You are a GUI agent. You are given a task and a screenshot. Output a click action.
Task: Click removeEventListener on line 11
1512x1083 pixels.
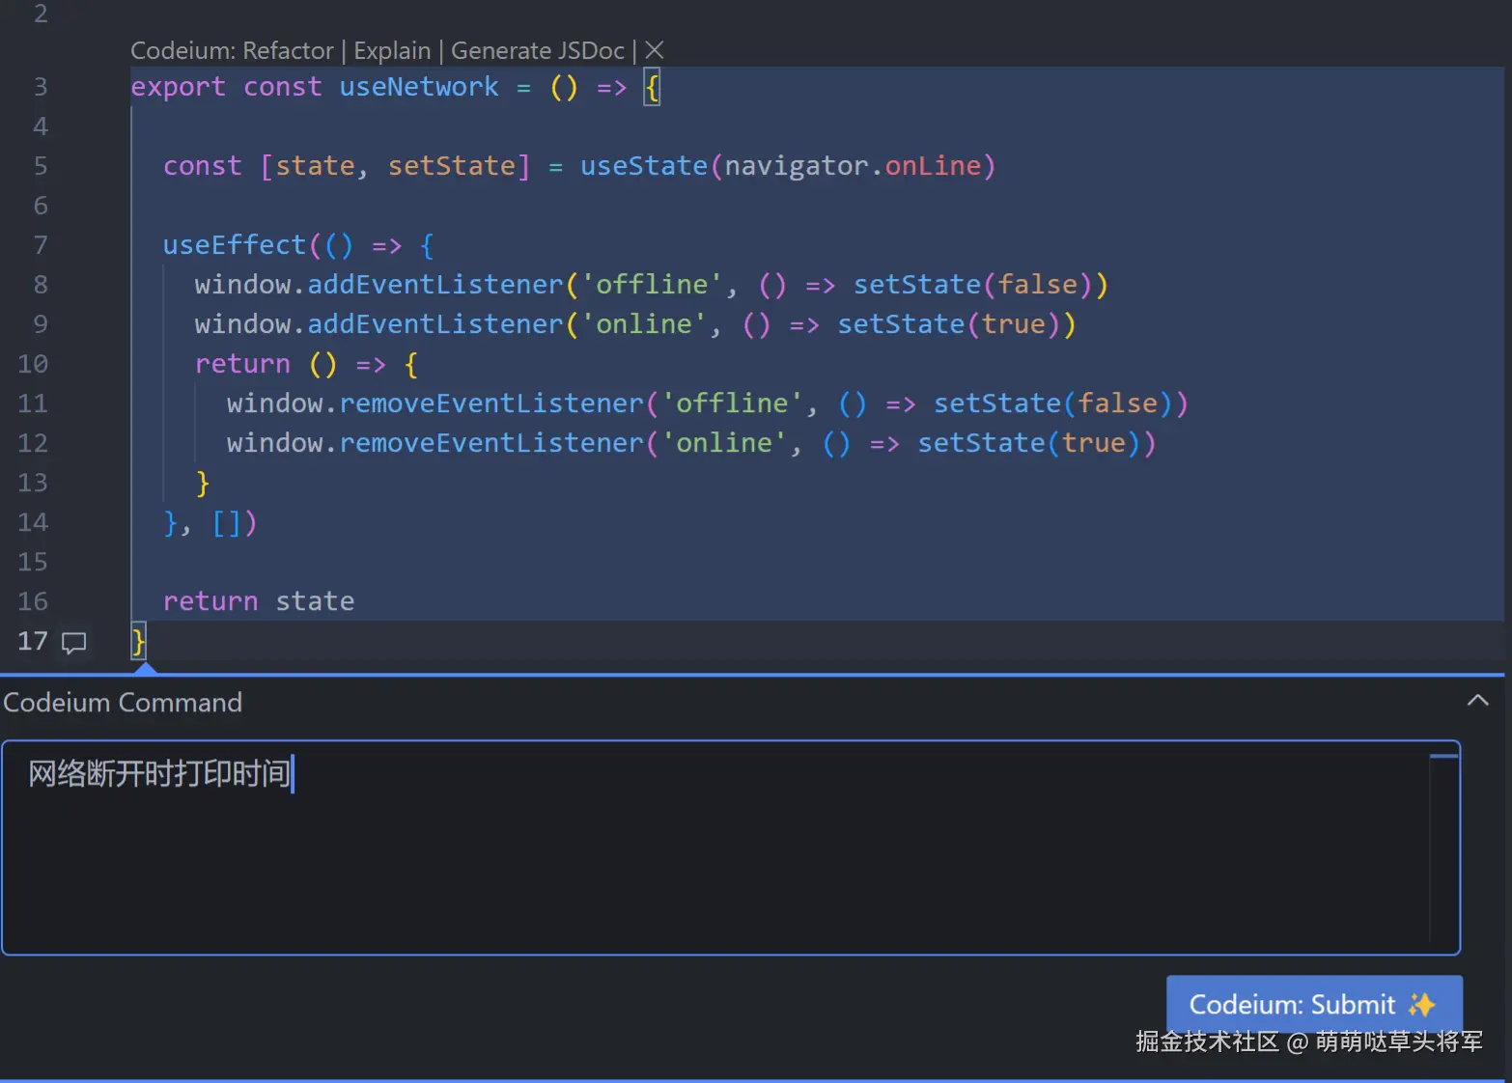(x=491, y=403)
